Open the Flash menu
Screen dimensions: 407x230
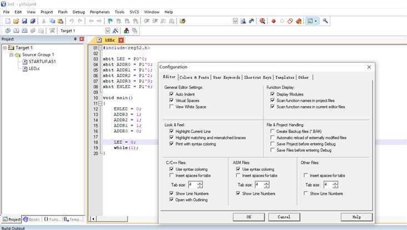63,12
